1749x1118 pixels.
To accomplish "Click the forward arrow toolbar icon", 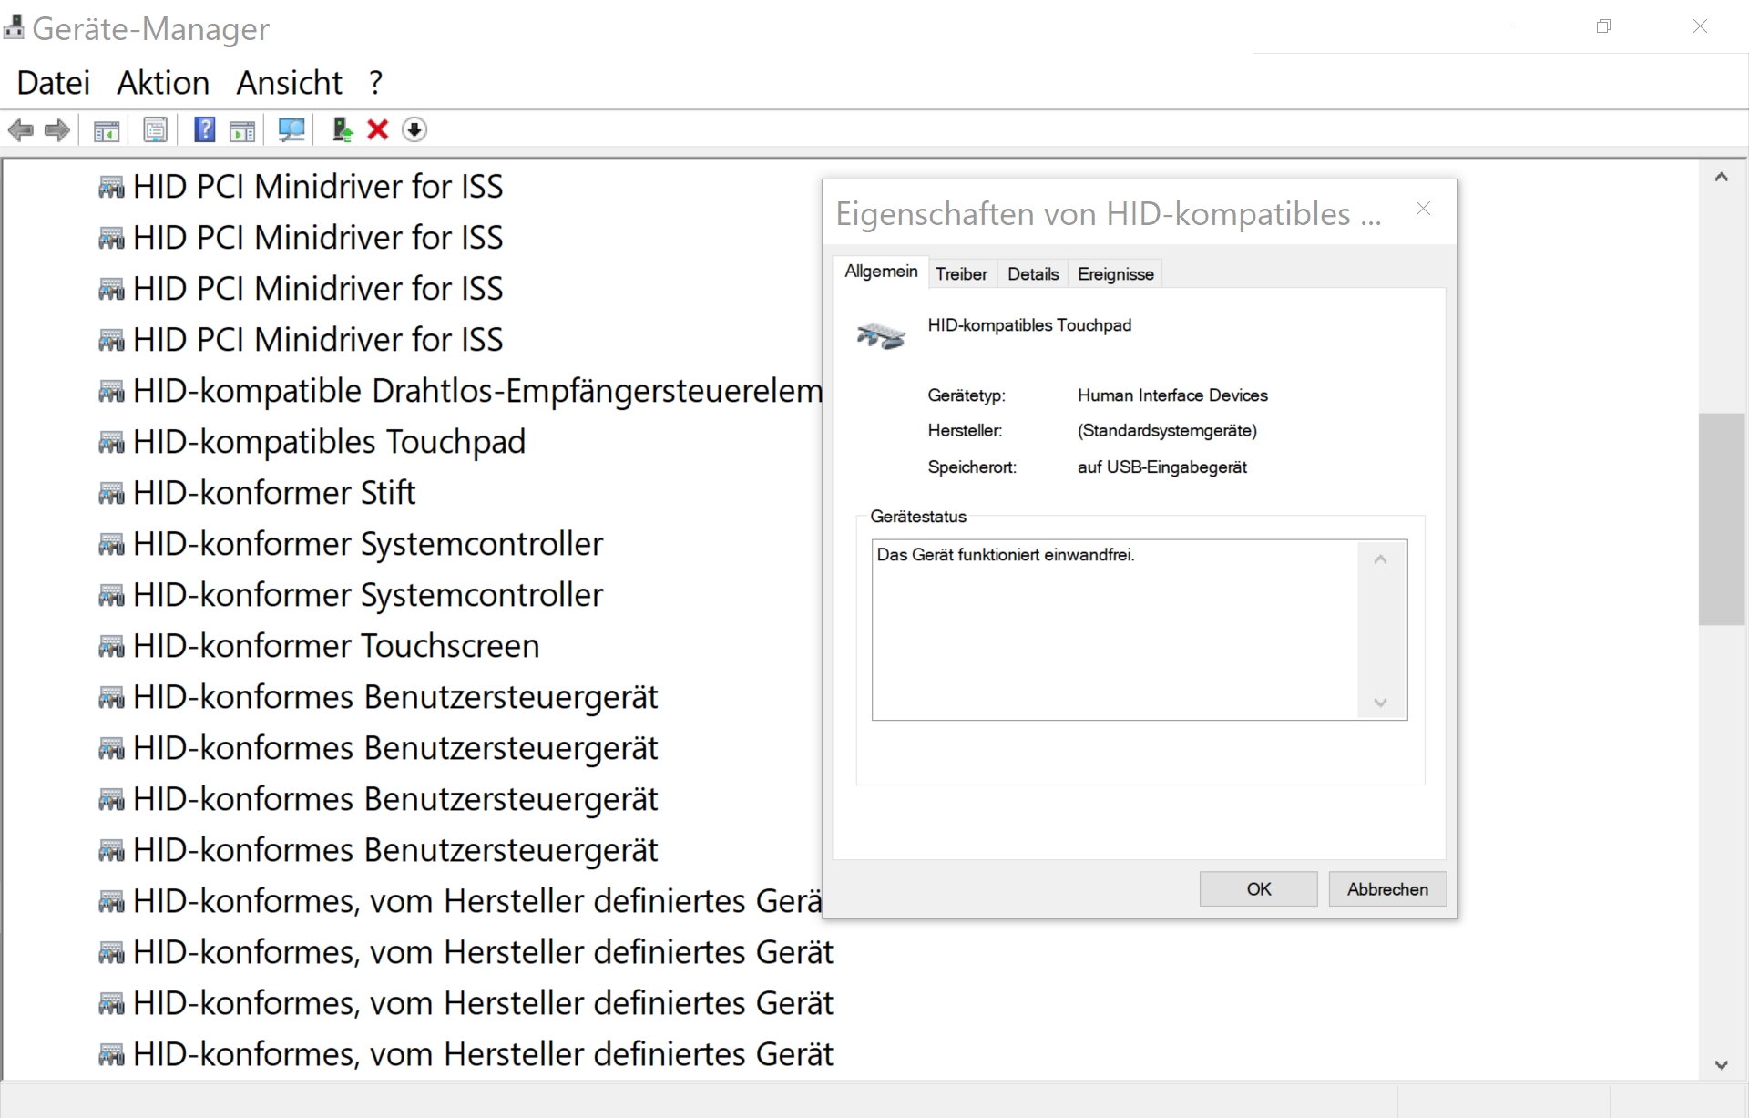I will (57, 130).
